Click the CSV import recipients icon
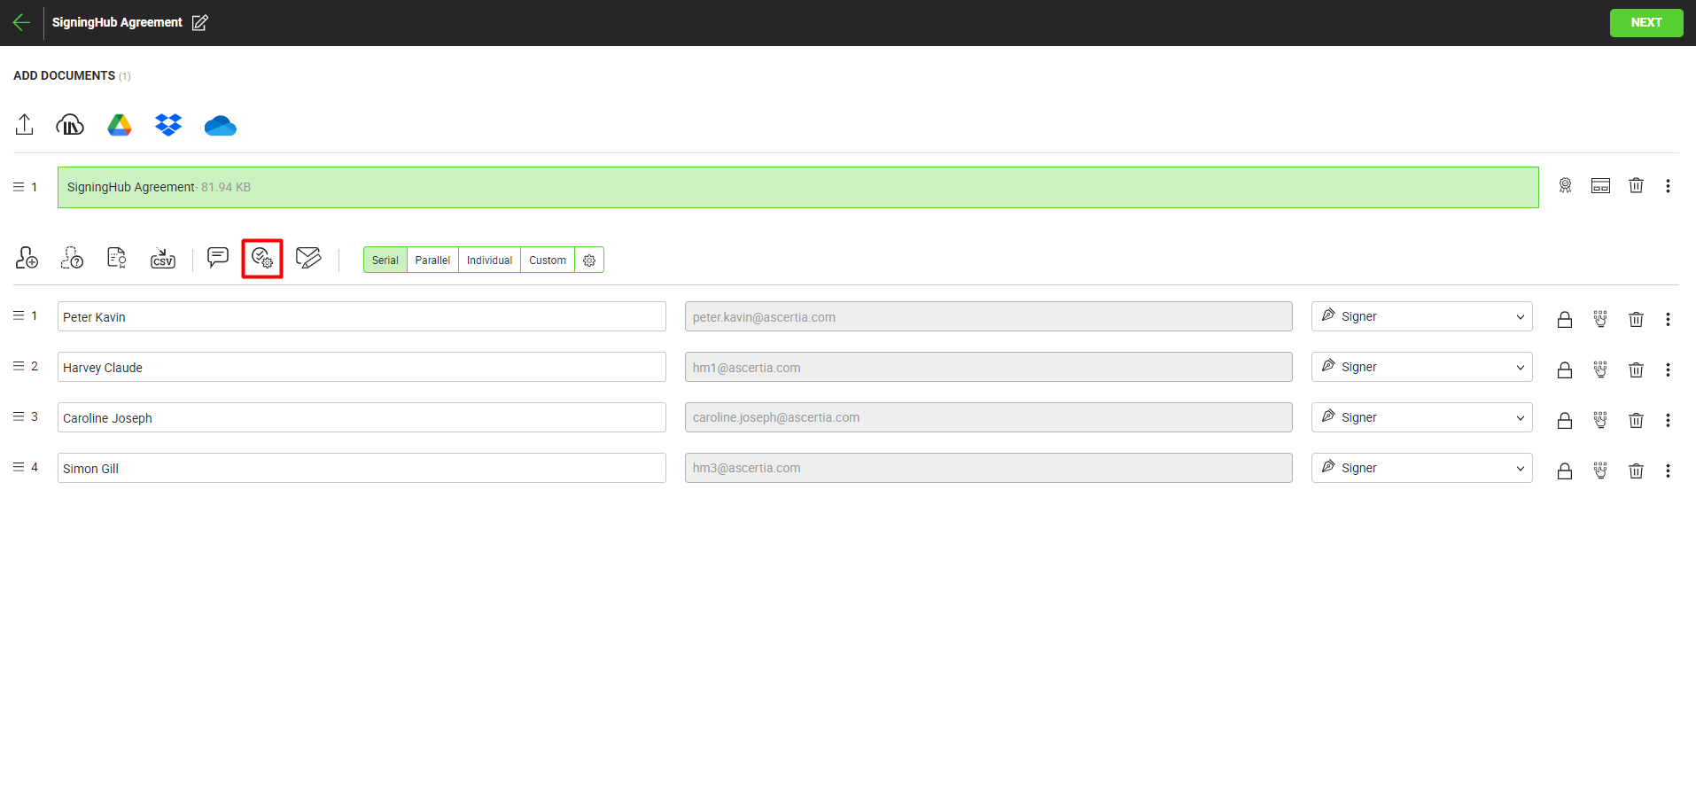The width and height of the screenshot is (1696, 801). tap(163, 258)
